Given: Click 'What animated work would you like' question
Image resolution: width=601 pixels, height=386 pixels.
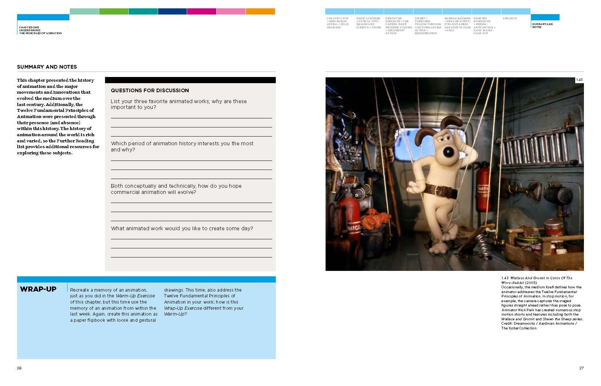Looking at the screenshot, I should (182, 228).
